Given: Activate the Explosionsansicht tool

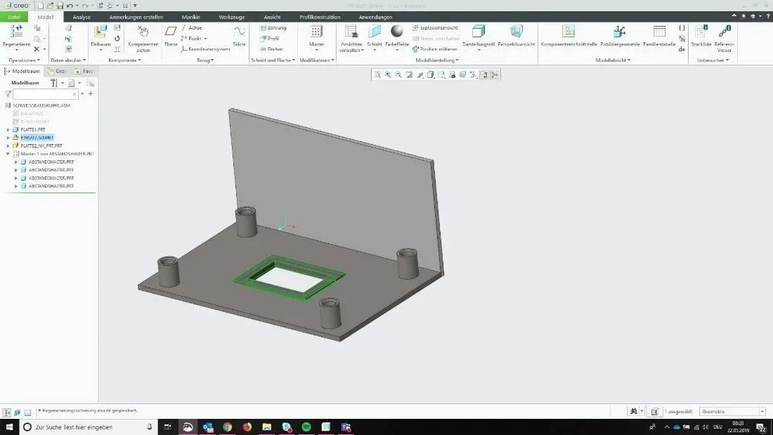Looking at the screenshot, I should pos(434,28).
